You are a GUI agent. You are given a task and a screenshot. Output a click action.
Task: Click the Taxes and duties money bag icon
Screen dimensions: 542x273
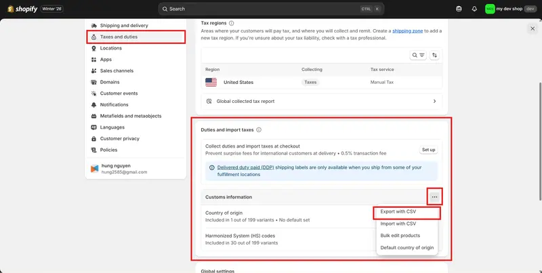93,37
